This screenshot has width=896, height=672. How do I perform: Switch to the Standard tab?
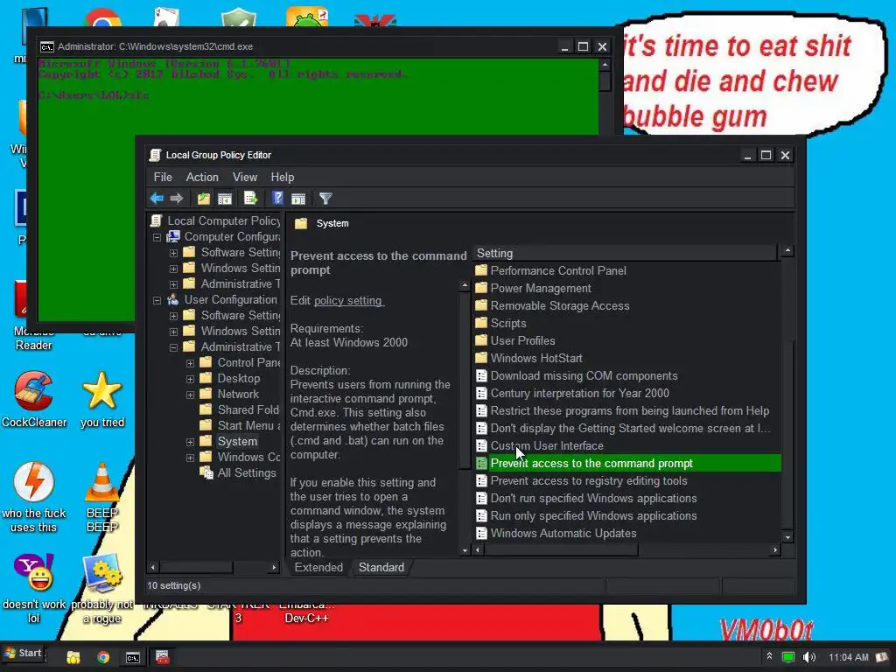coord(381,567)
